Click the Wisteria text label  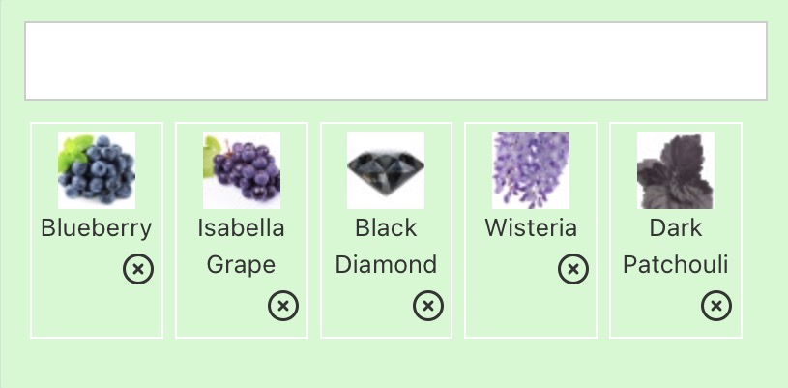(x=531, y=228)
